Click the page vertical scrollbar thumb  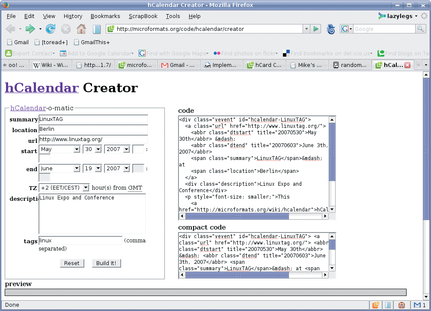(x=426, y=149)
